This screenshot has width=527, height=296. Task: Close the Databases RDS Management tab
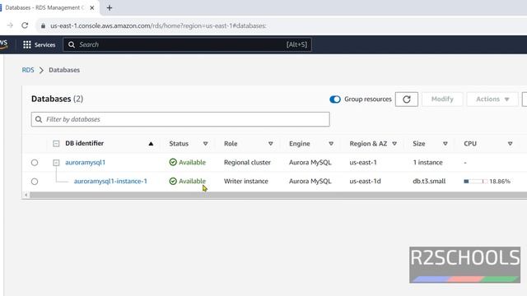pos(91,7)
